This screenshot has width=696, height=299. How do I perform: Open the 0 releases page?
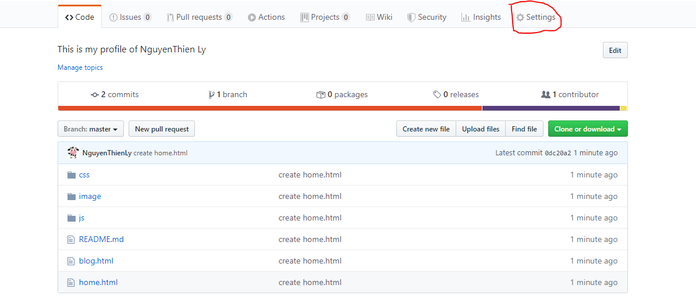click(456, 94)
